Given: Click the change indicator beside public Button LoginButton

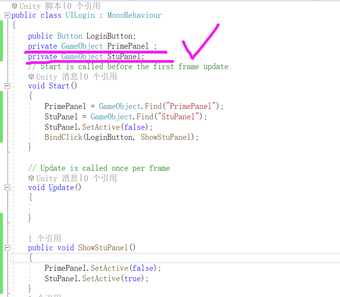Looking at the screenshot, I should coord(2,36).
